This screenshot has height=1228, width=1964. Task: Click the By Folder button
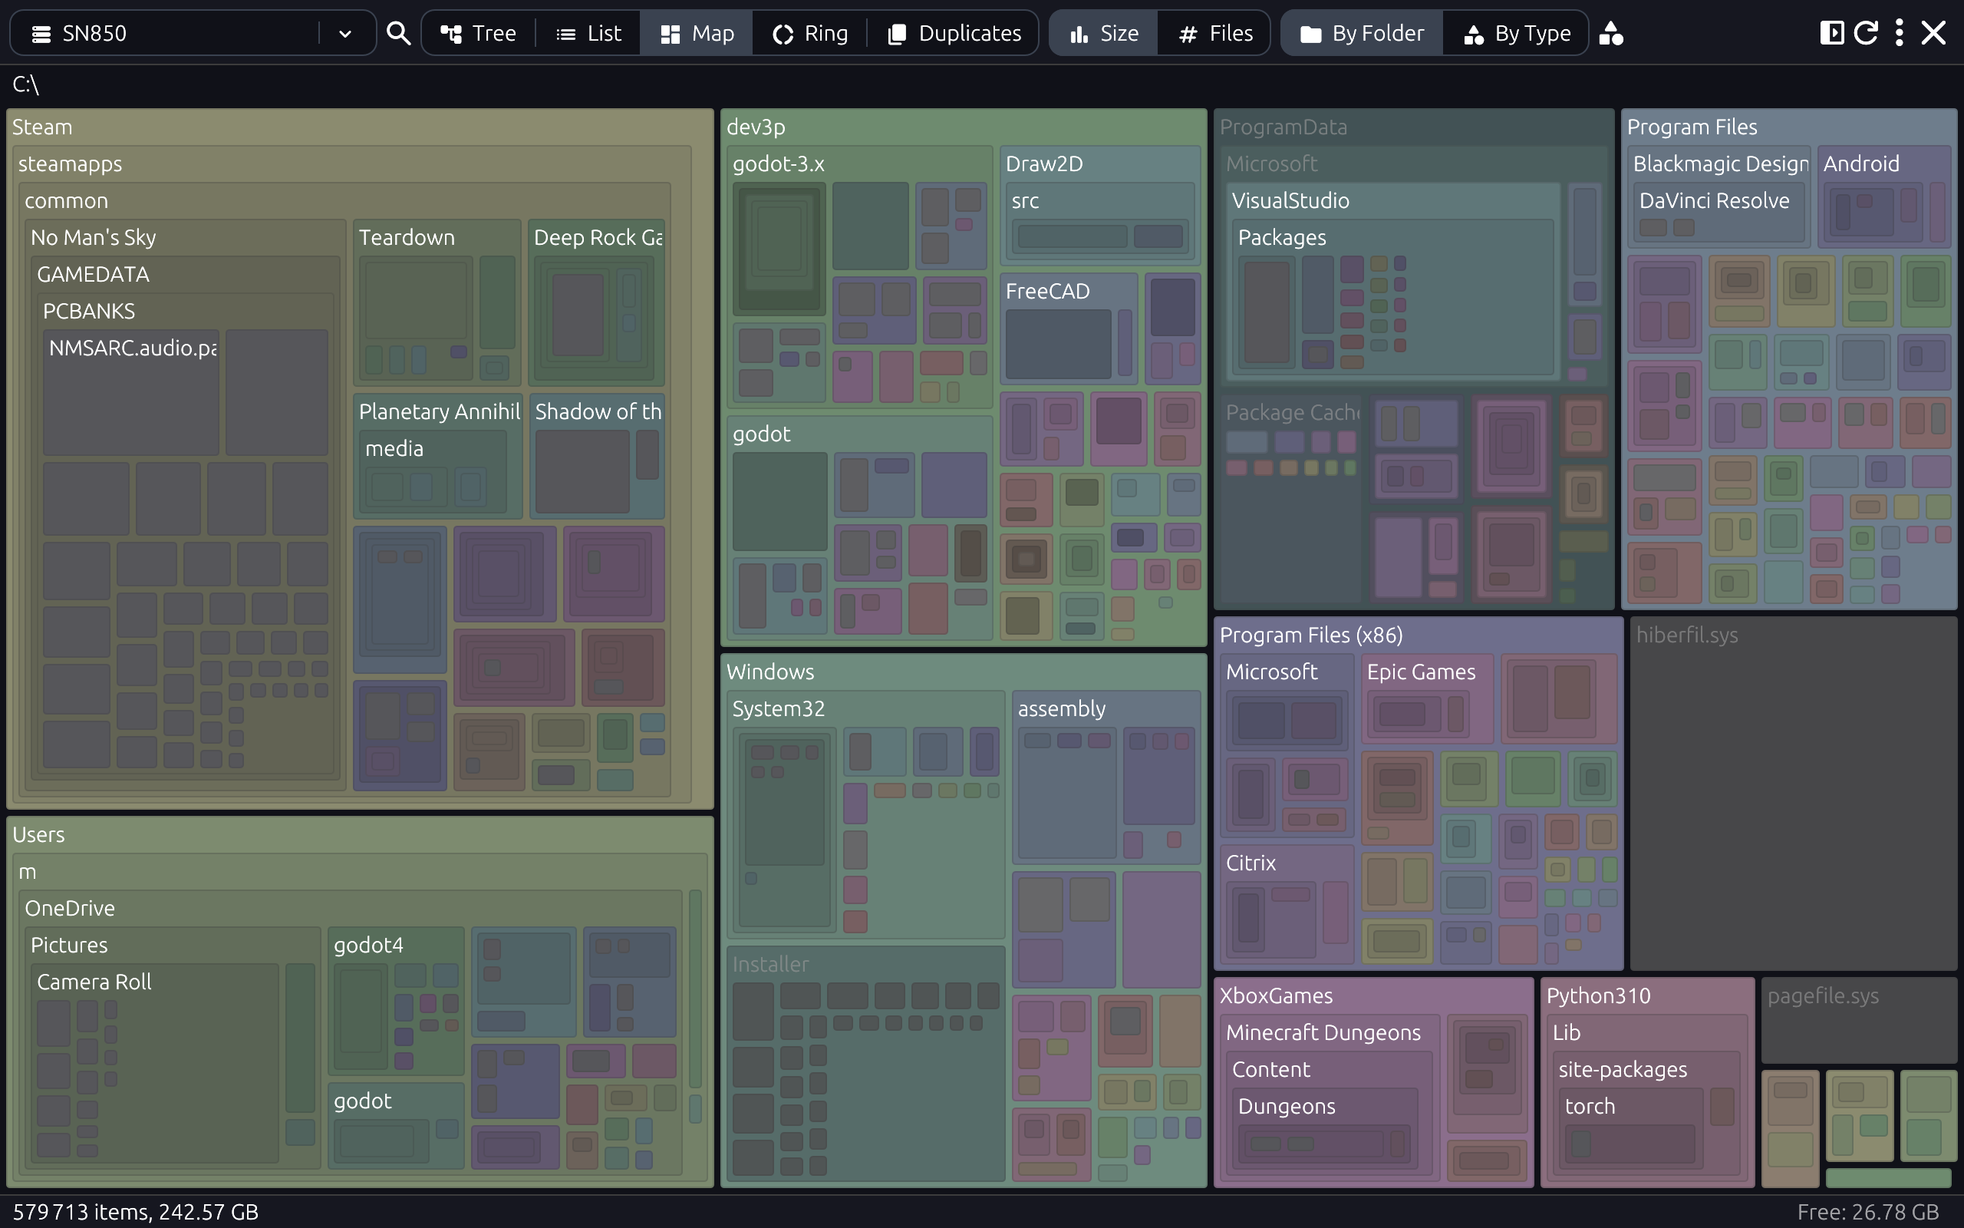pos(1360,32)
